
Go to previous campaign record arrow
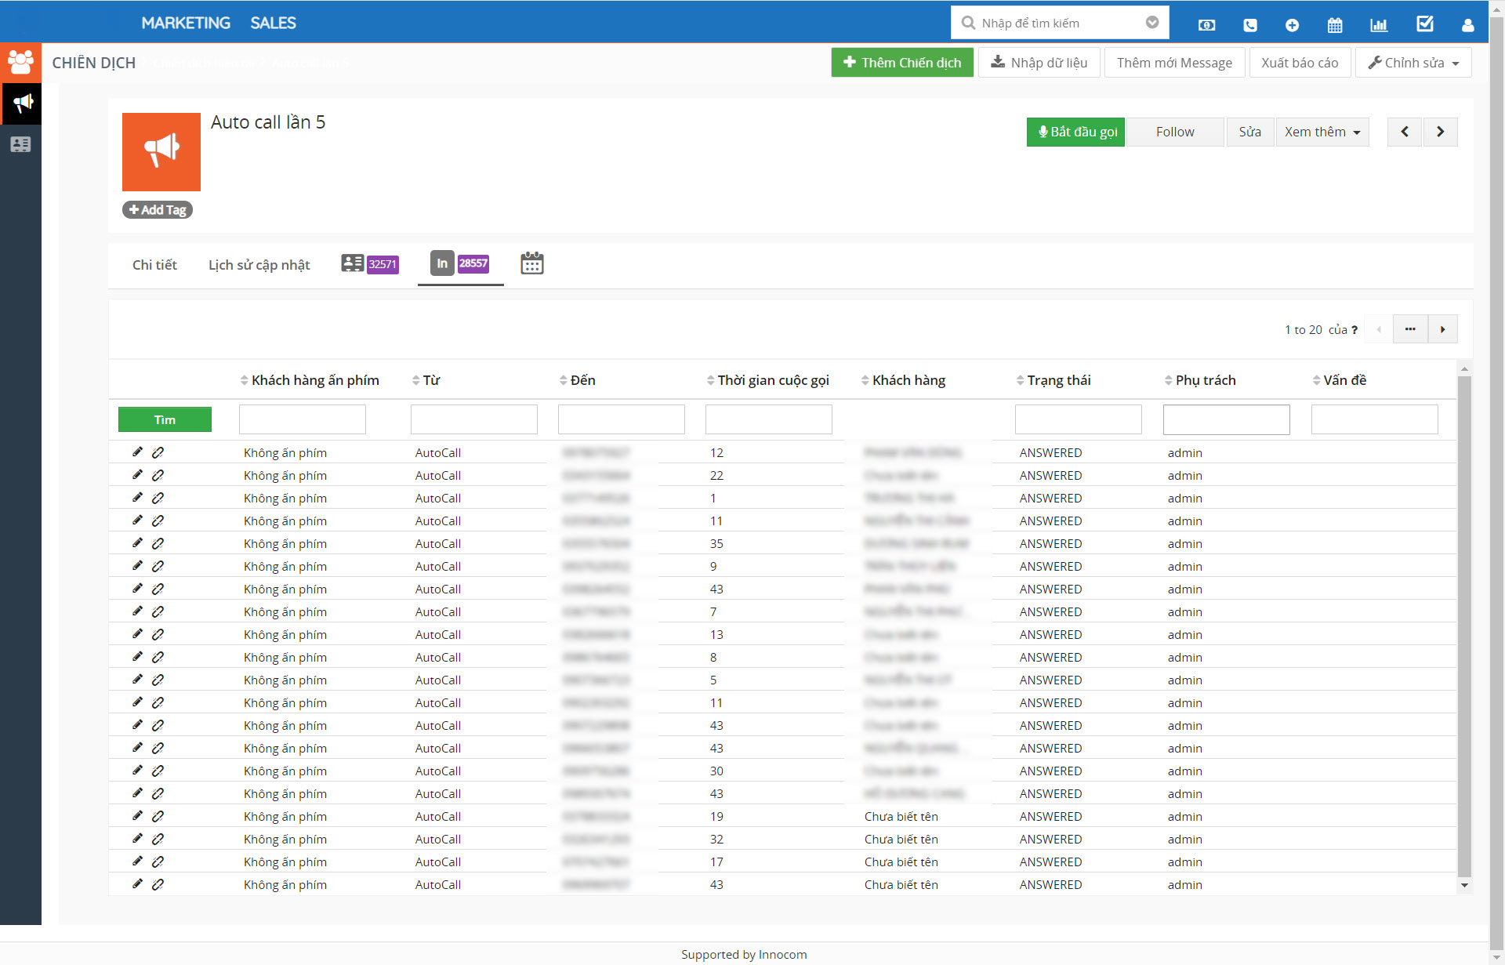(1405, 132)
